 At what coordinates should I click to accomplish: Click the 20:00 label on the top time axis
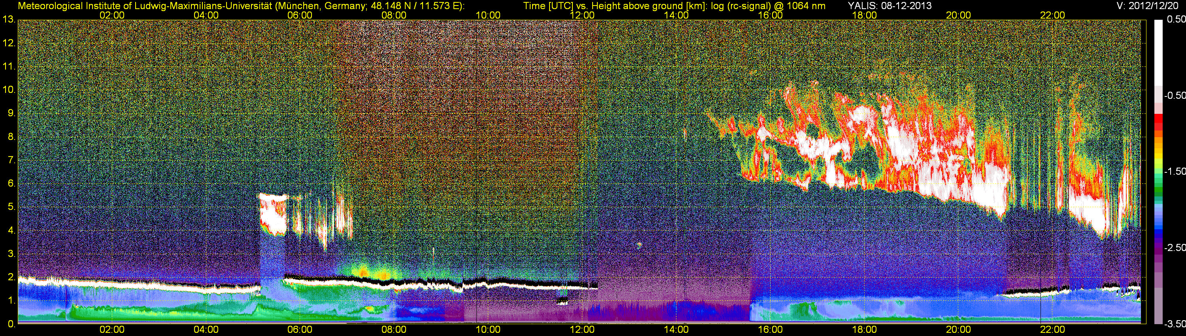[x=959, y=15]
